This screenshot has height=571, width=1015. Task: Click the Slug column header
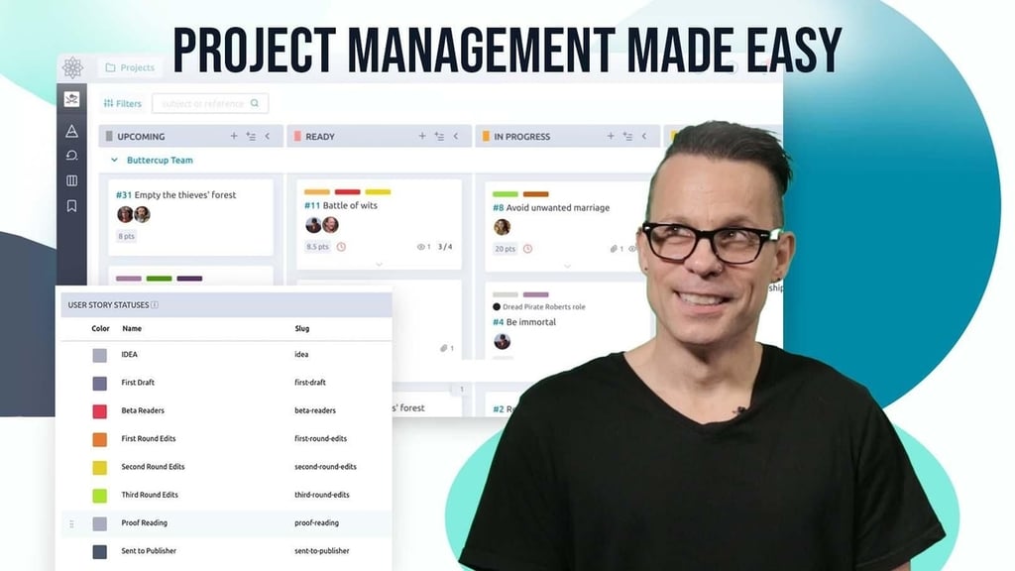pos(301,328)
